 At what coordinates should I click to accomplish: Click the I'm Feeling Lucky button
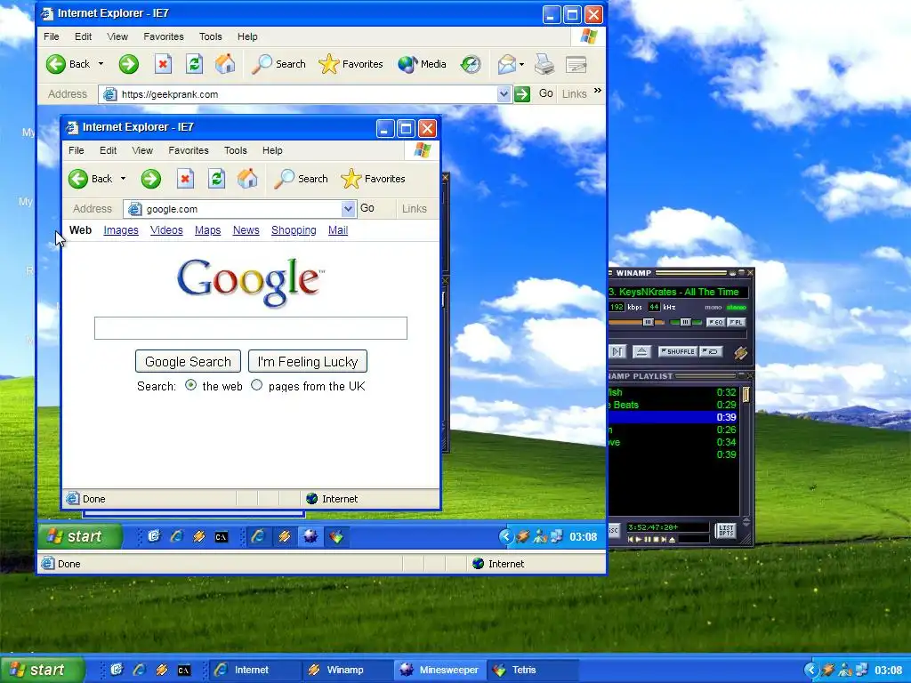tap(307, 361)
